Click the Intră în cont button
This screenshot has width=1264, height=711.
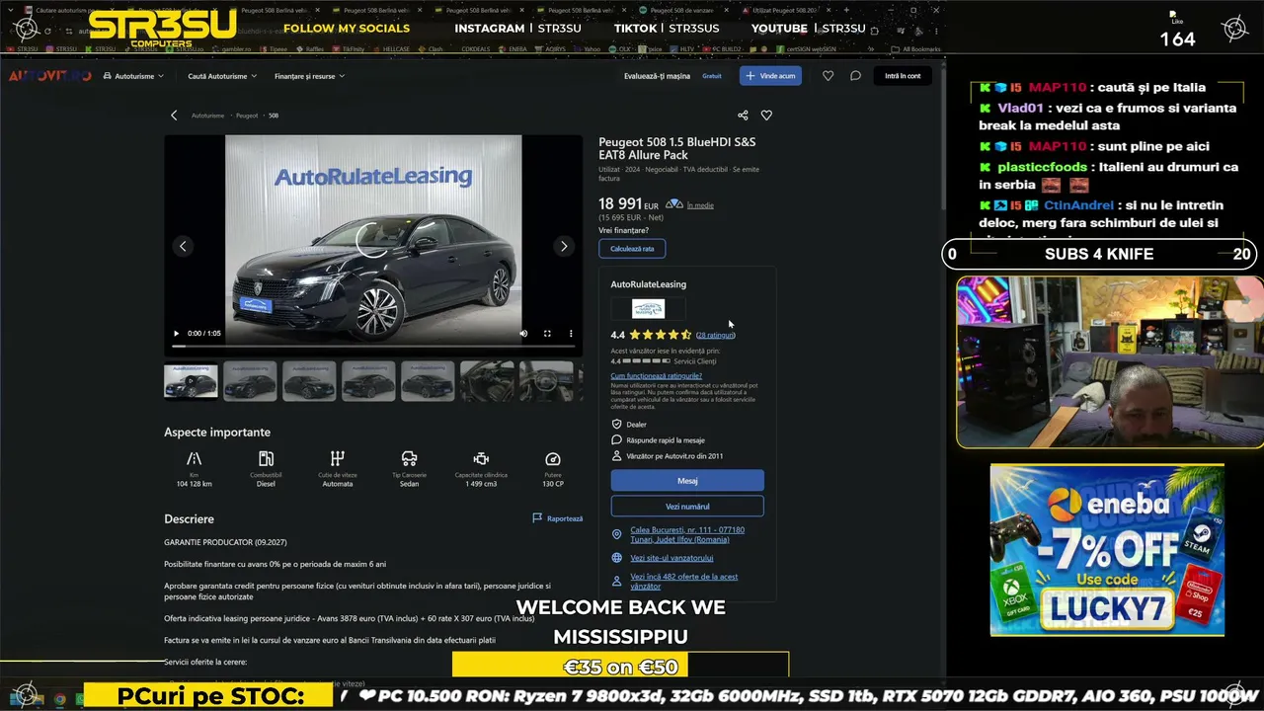(903, 76)
